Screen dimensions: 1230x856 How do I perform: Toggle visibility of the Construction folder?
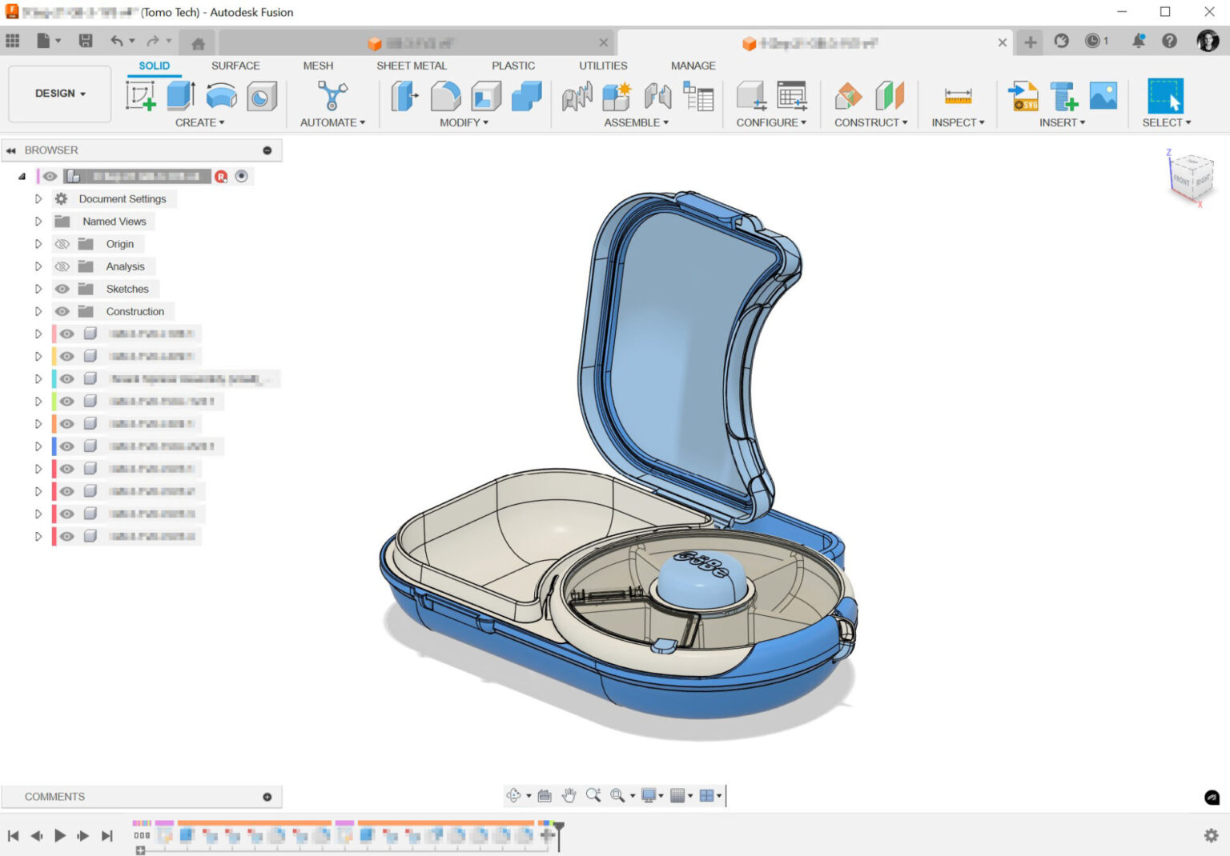[62, 311]
